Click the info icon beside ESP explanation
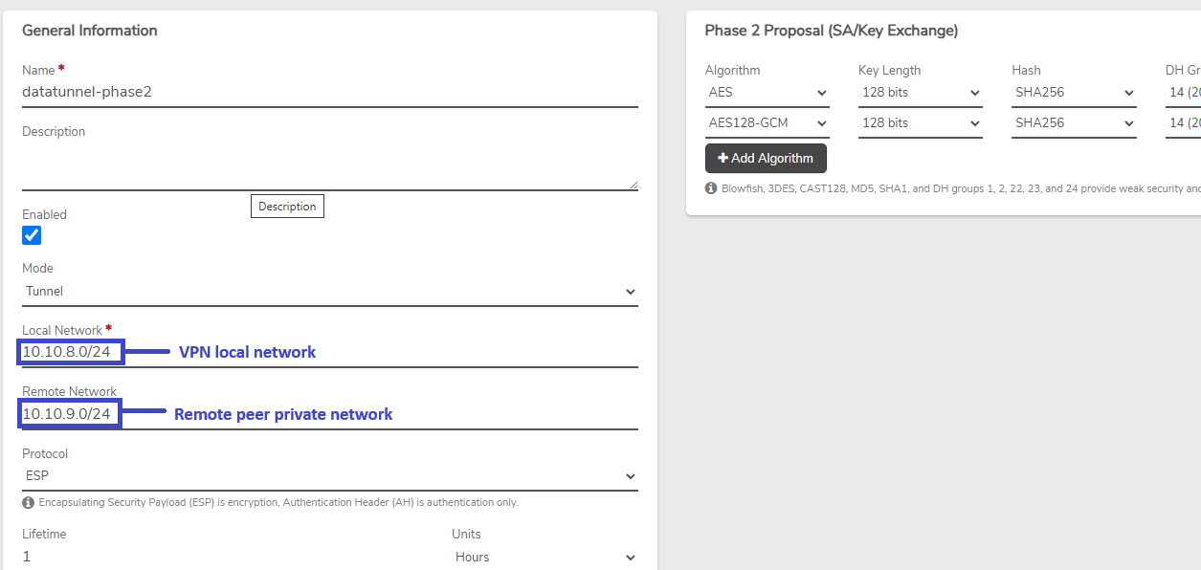The image size is (1201, 570). point(28,502)
